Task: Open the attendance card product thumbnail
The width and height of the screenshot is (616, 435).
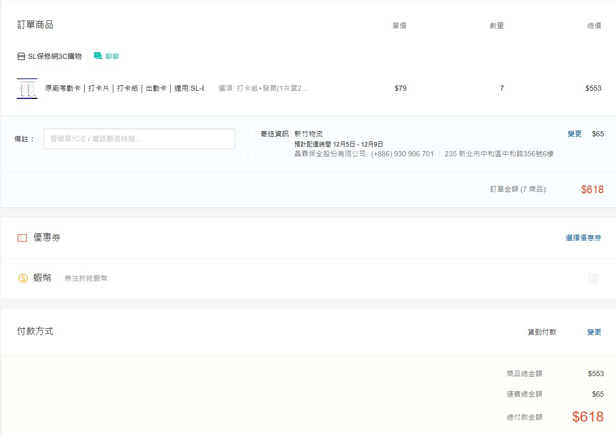Action: 27,88
